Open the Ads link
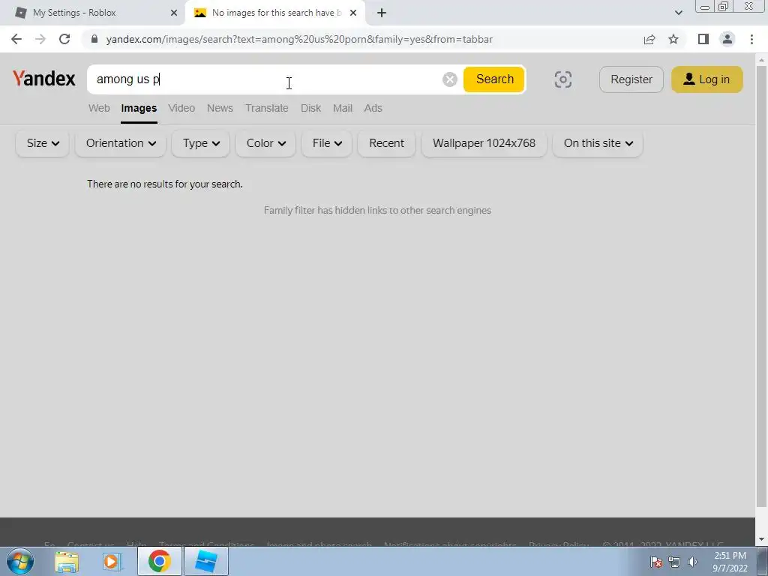The width and height of the screenshot is (768, 576). pyautogui.click(x=373, y=108)
